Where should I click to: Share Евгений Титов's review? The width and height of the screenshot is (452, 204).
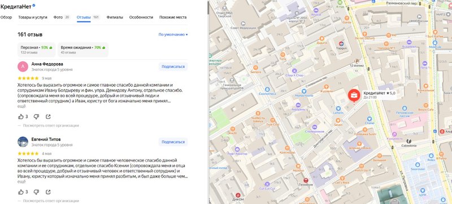click(x=48, y=192)
